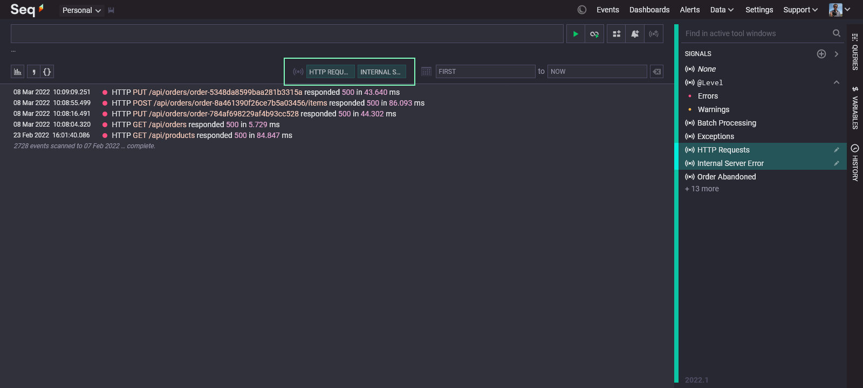This screenshot has height=388, width=863.
Task: Open the Queries side panel
Action: click(x=855, y=52)
